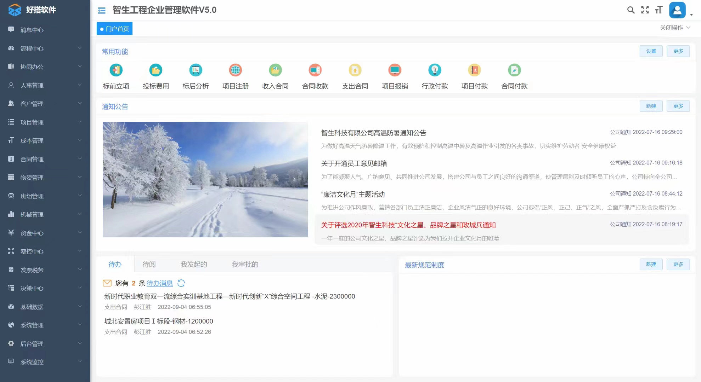Expand 物资管理 sidebar menu
The width and height of the screenshot is (701, 382).
point(45,177)
